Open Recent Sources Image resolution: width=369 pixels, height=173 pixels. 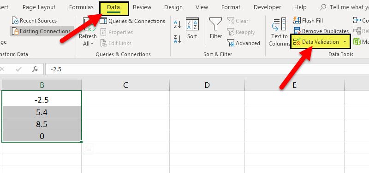point(34,21)
